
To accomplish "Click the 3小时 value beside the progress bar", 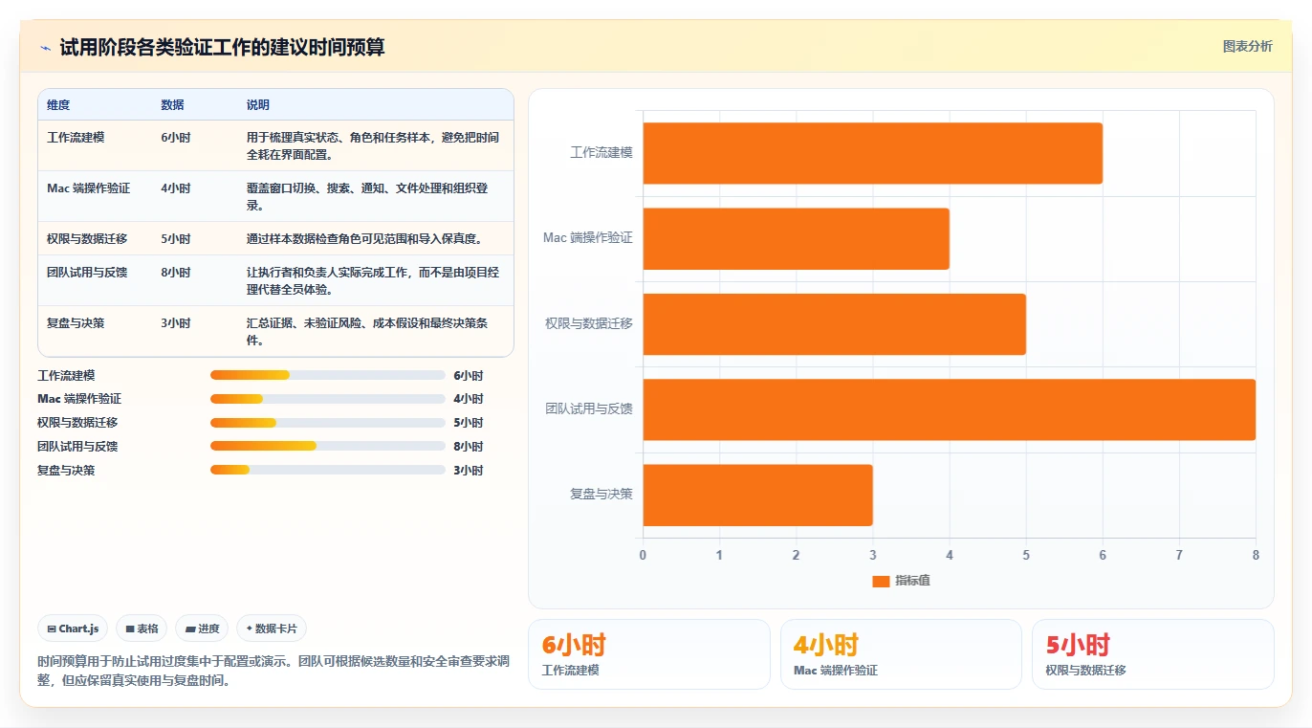I will (x=469, y=471).
